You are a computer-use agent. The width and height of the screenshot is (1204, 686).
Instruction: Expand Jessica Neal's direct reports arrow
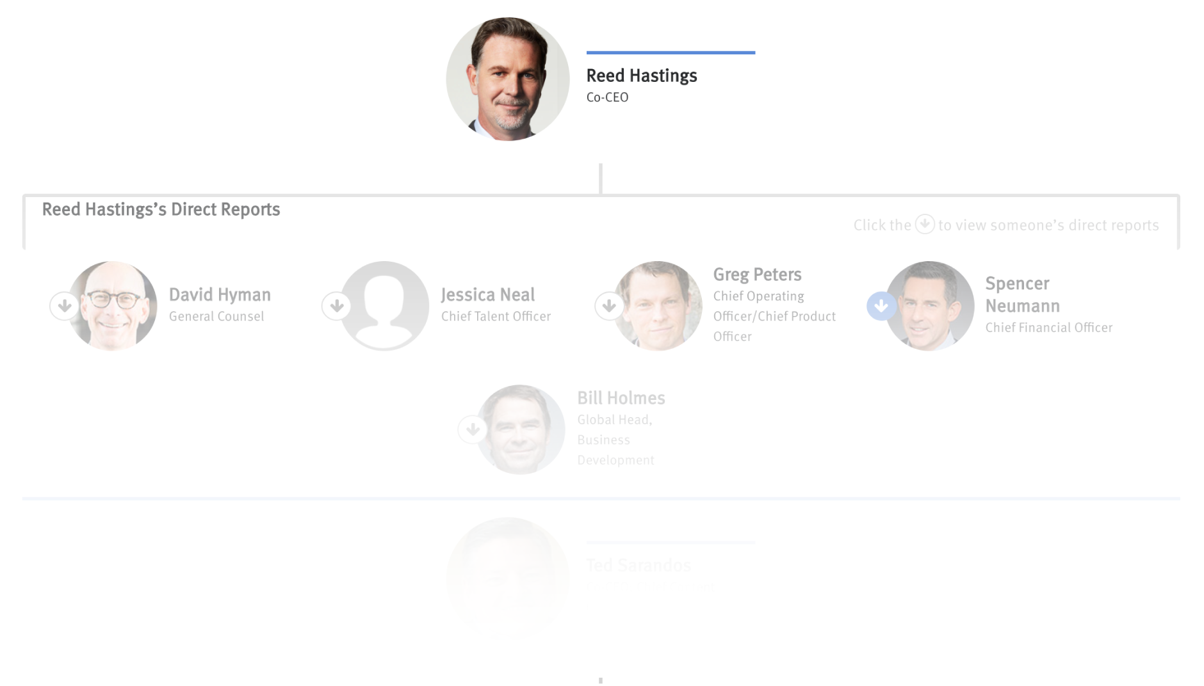coord(336,306)
